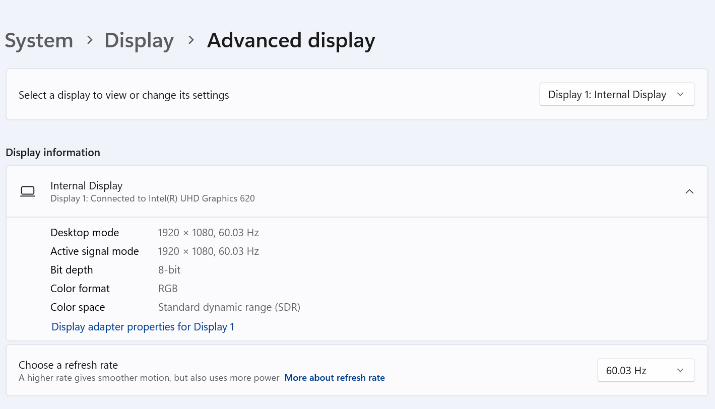
Task: Open Display adapter properties for Display 1
Action: (143, 326)
